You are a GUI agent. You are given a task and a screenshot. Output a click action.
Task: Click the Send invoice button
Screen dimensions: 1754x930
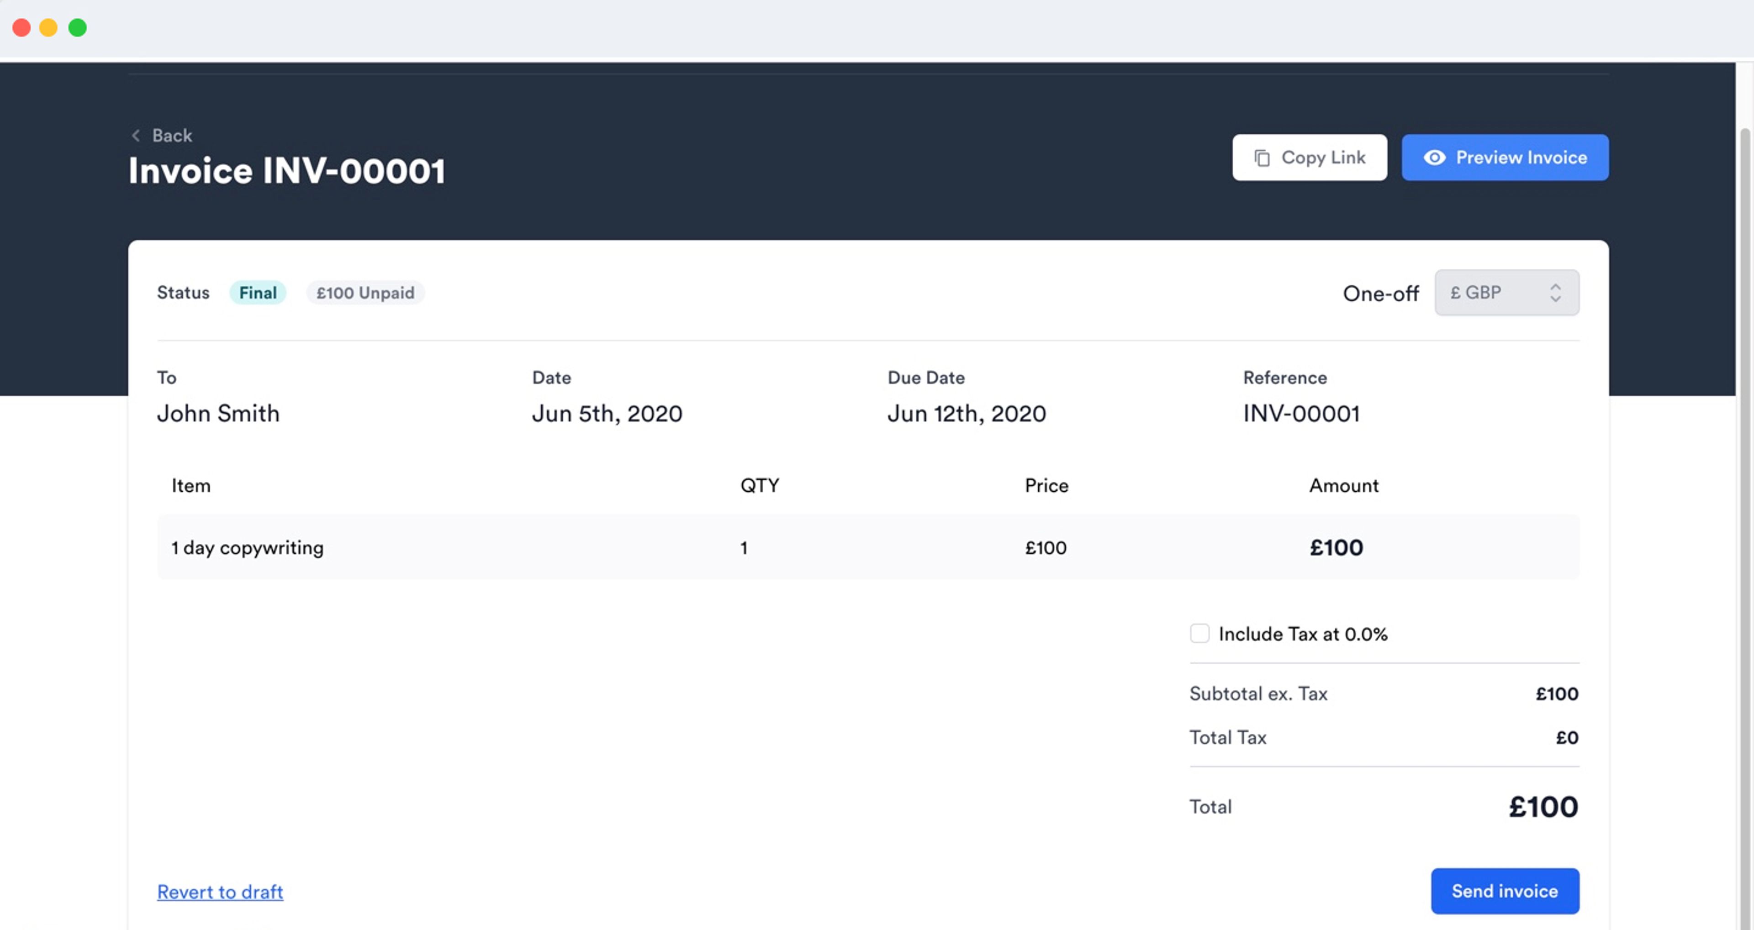pos(1505,891)
